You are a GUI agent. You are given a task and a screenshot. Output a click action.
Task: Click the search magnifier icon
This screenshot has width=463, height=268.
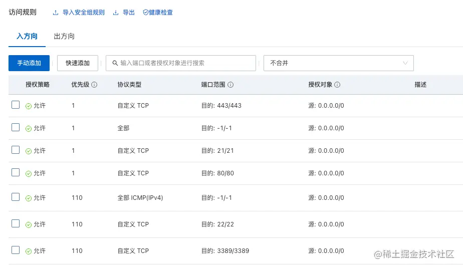coord(115,63)
